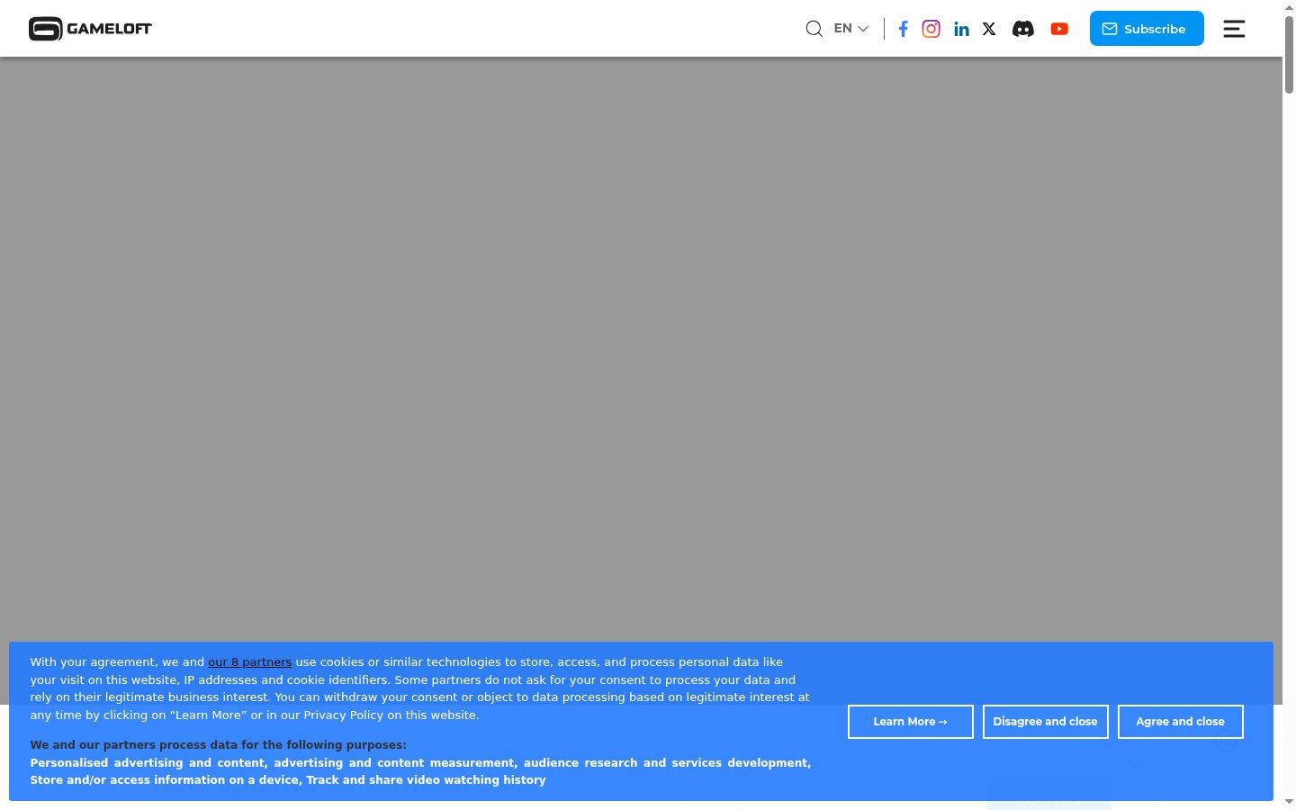Open the Discord icon link
This screenshot has width=1296, height=810.
click(x=1023, y=29)
